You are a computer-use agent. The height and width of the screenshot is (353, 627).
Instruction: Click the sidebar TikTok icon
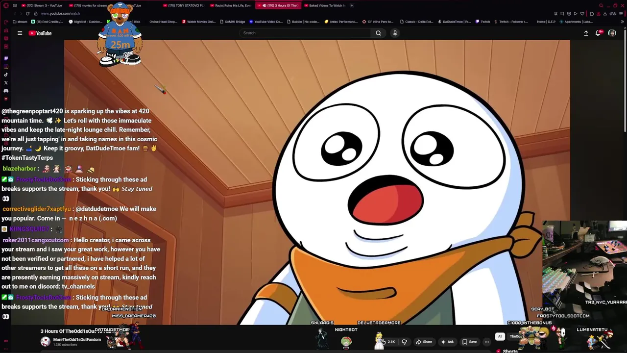click(6, 75)
